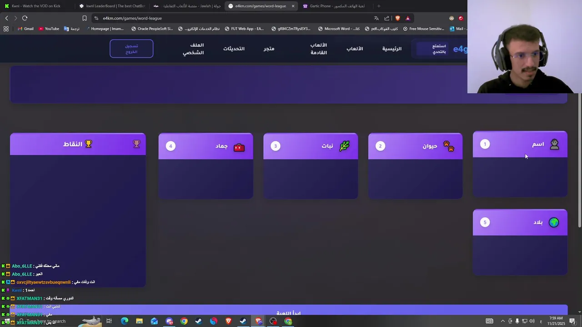Click the volume icon in system tray
Image resolution: width=582 pixels, height=327 pixels.
coord(532,321)
